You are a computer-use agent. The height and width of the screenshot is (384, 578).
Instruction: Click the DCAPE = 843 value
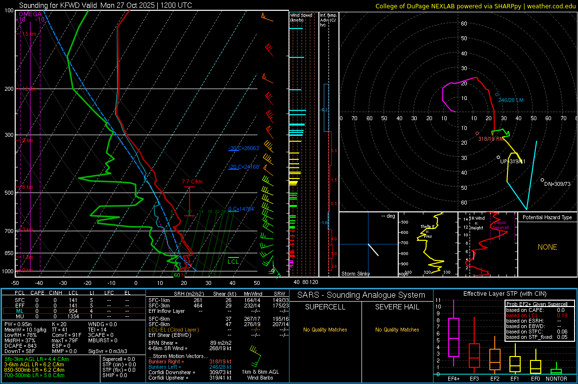pyautogui.click(x=20, y=346)
